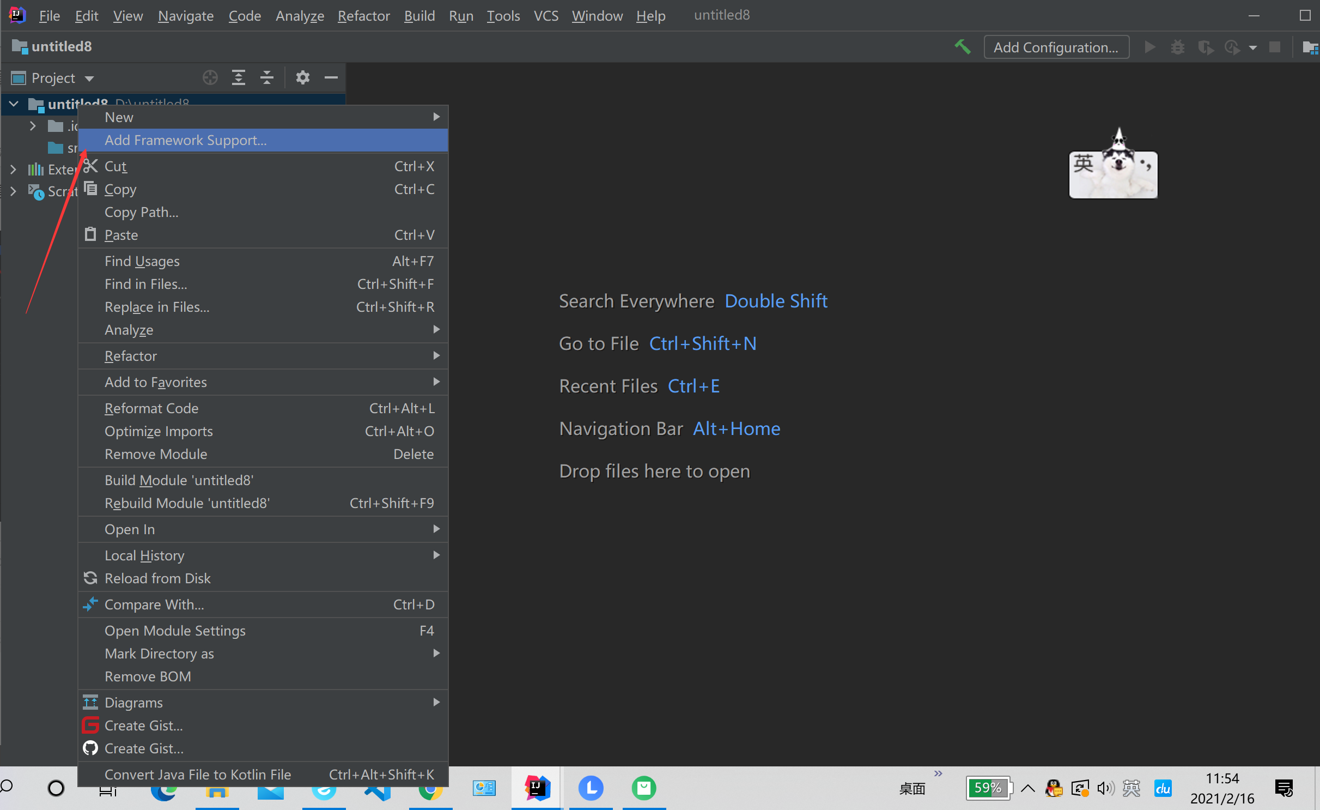The height and width of the screenshot is (810, 1320).
Task: Choose Open Module Settings from context menu
Action: 175,631
